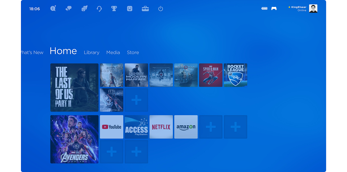The image size is (347, 172).
Task: Switch to the Library tab
Action: pos(91,53)
